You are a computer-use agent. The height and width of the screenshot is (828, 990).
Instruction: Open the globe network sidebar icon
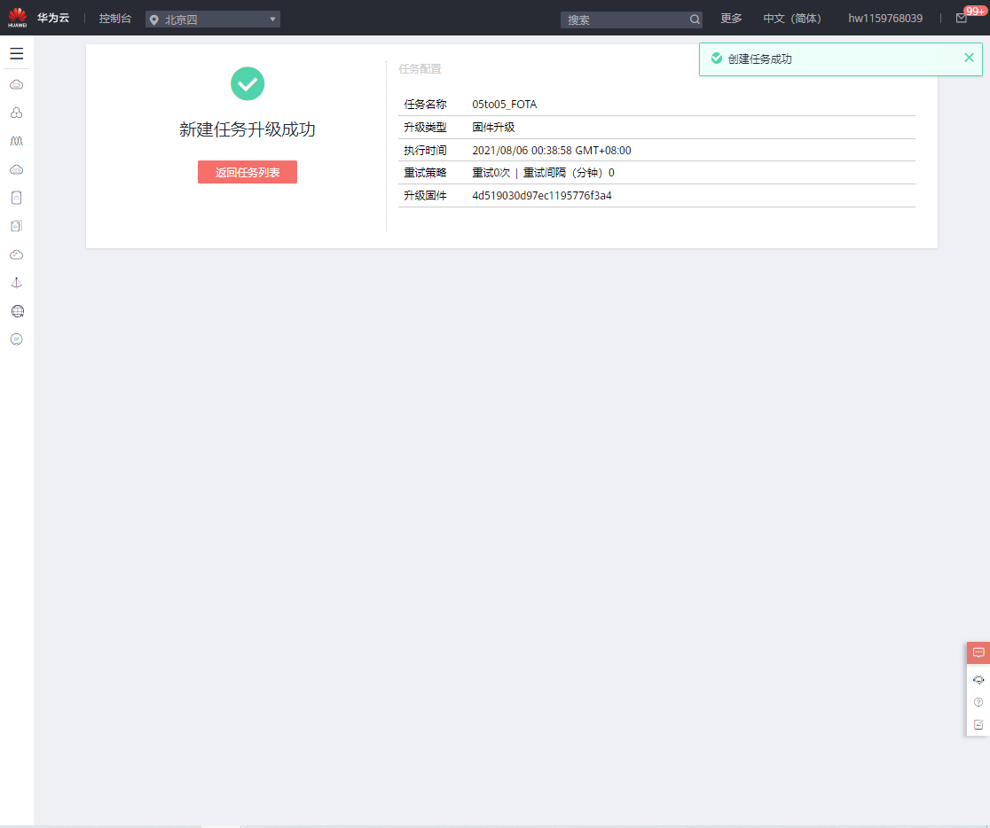(x=17, y=311)
